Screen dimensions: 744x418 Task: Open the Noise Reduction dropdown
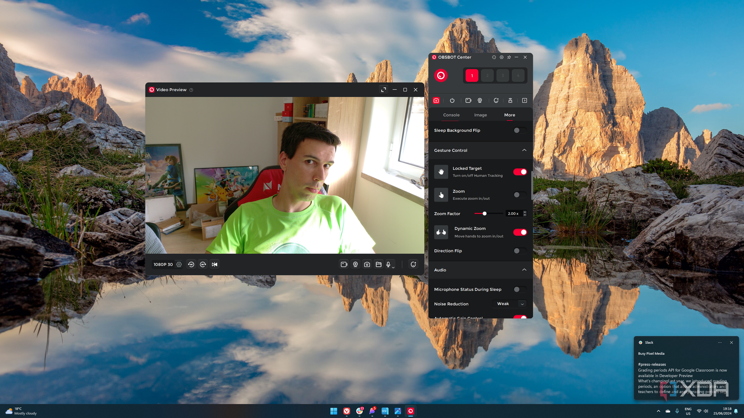click(x=510, y=304)
